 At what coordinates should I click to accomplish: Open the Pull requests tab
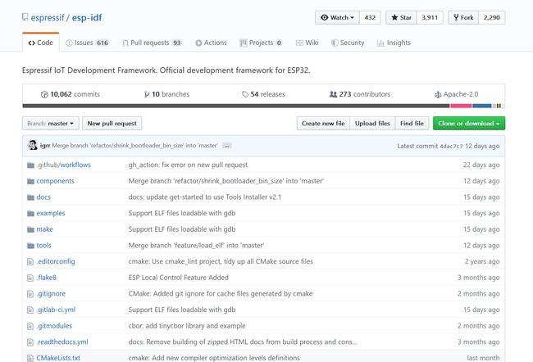point(152,43)
